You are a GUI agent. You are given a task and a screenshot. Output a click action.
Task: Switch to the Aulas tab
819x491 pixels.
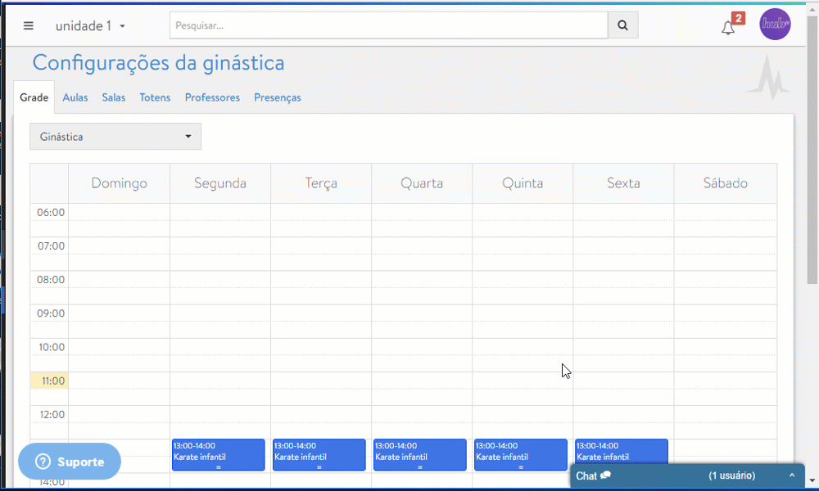(75, 97)
